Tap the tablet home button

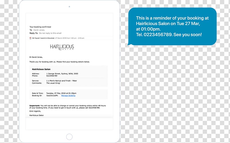coord(69,137)
